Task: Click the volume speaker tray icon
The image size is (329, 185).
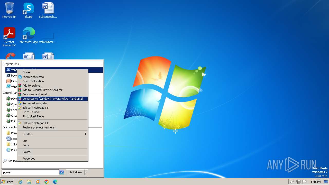Action: click(x=292, y=182)
